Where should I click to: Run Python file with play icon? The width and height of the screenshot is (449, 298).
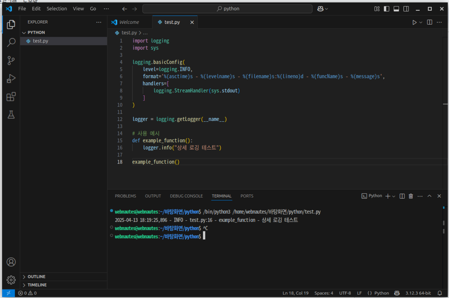pyautogui.click(x=414, y=22)
